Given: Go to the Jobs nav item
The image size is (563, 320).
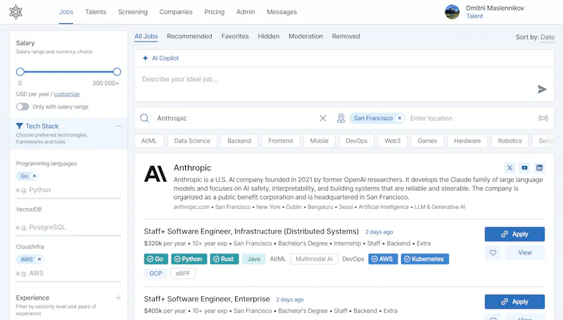Looking at the screenshot, I should pos(66,12).
